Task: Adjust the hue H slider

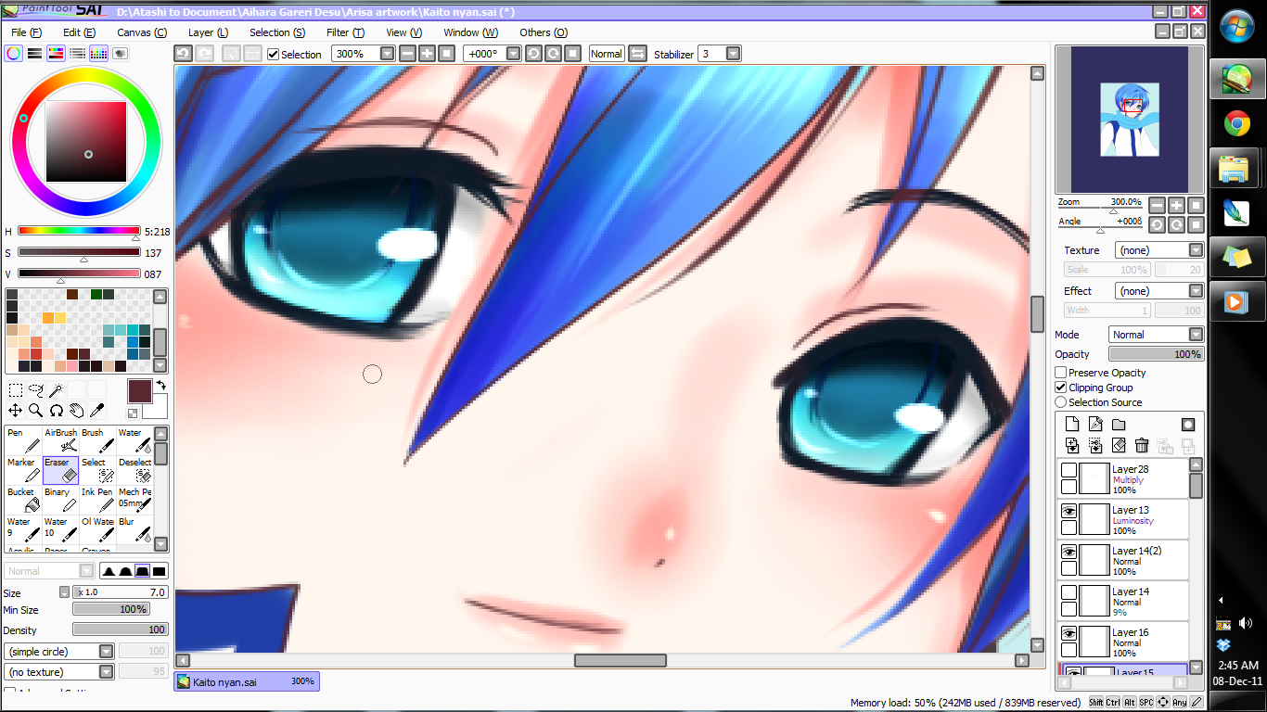Action: [79, 231]
